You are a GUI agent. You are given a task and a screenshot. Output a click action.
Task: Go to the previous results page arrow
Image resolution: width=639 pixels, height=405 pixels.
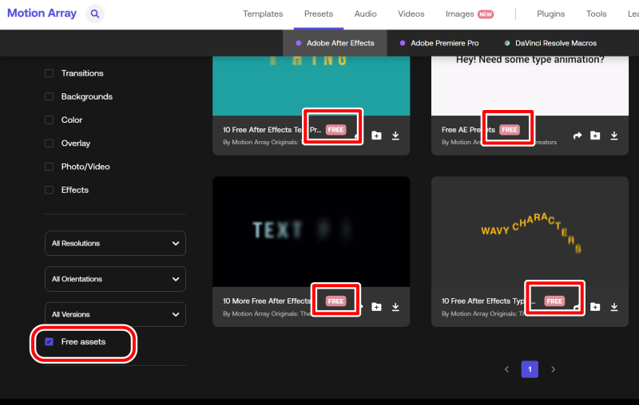pyautogui.click(x=506, y=369)
